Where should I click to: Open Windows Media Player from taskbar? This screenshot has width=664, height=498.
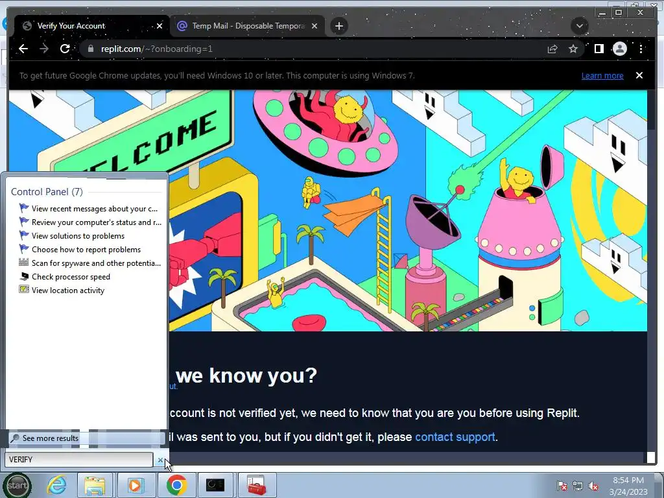pos(135,485)
